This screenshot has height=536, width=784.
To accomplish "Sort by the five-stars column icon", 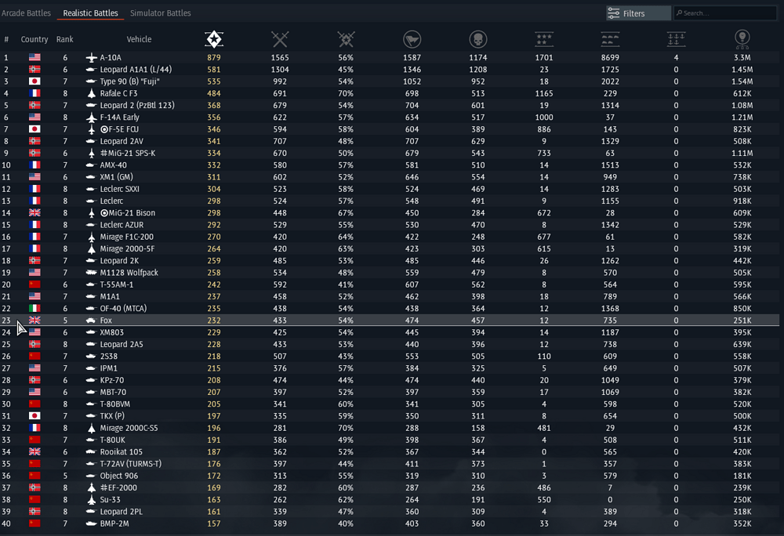I will (543, 39).
